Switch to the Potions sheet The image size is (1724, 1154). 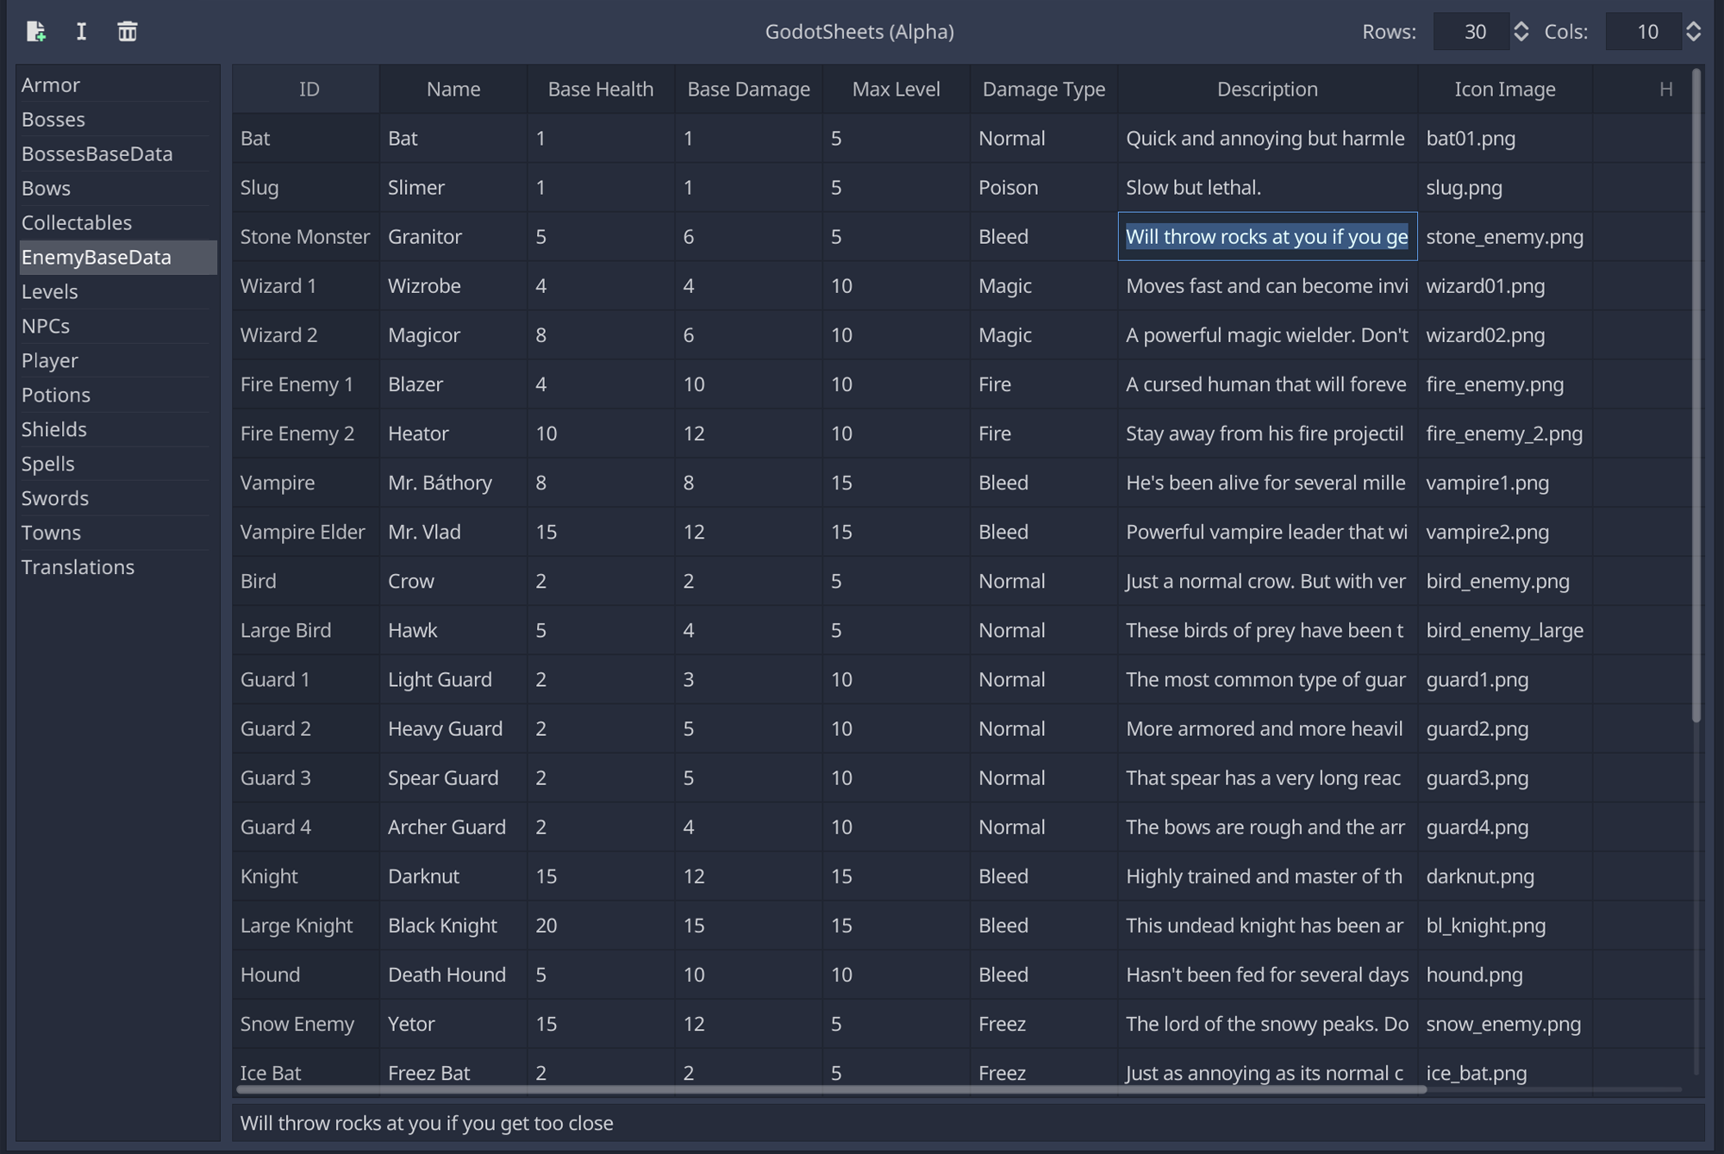[x=56, y=395]
